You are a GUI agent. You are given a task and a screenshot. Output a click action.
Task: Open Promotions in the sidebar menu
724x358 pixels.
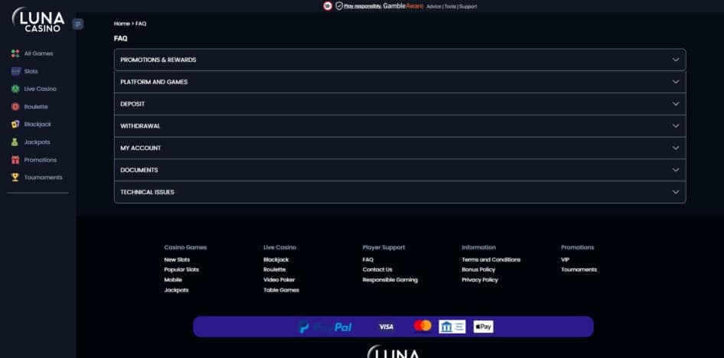click(41, 160)
